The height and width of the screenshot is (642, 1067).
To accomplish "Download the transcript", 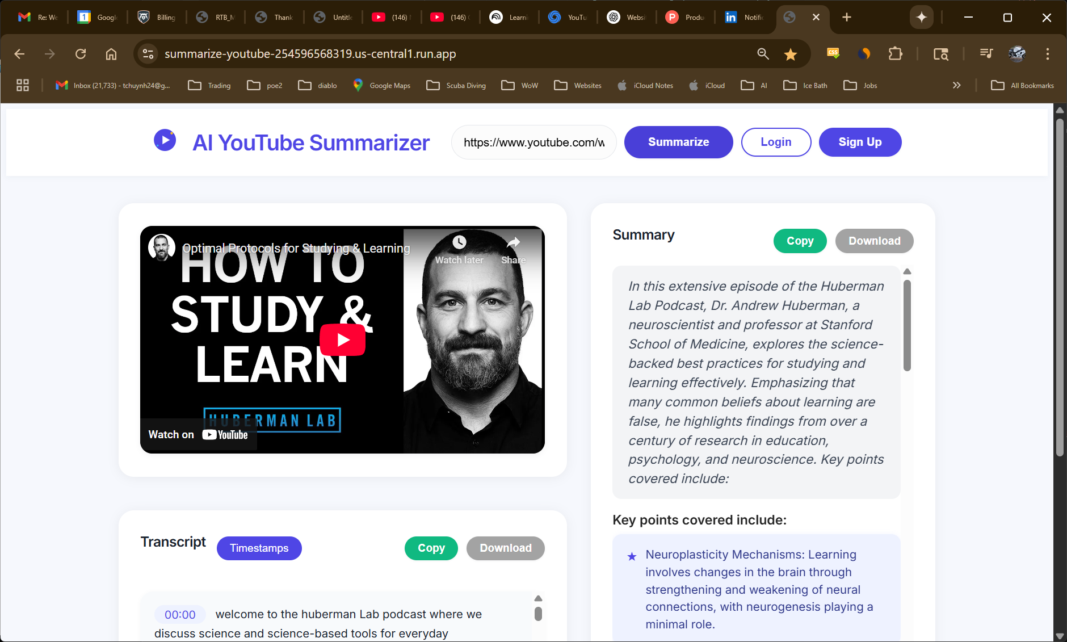I will pos(505,548).
